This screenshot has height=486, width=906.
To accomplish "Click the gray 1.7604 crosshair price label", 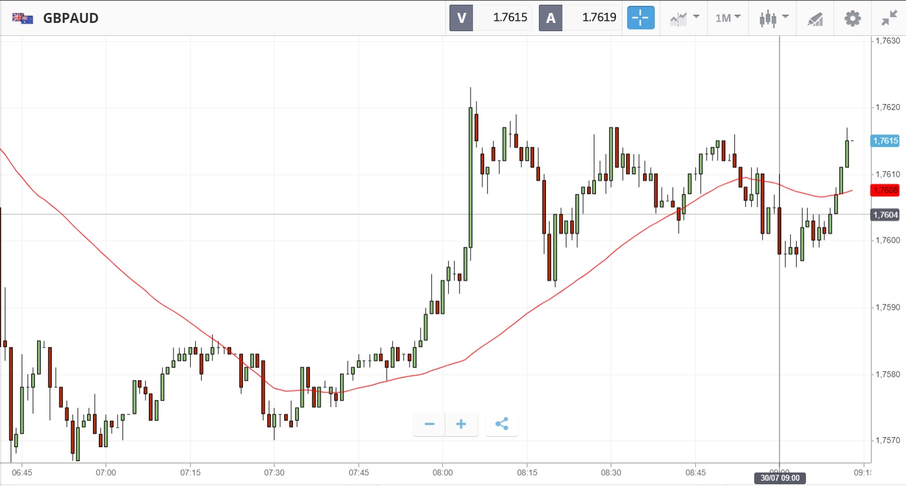I will click(x=885, y=214).
